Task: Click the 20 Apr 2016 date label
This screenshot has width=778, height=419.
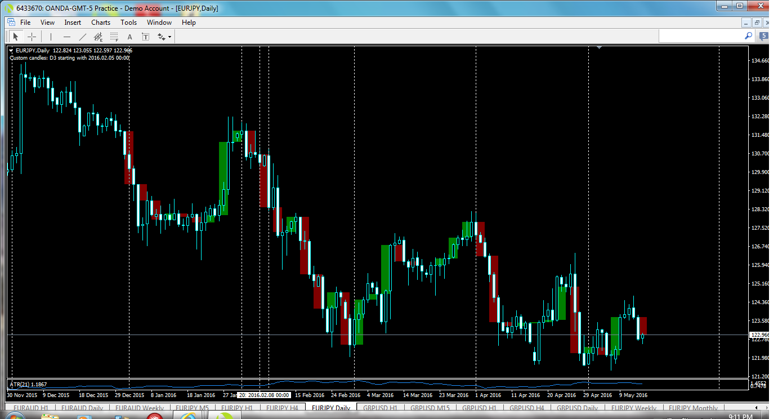Action: (561, 395)
